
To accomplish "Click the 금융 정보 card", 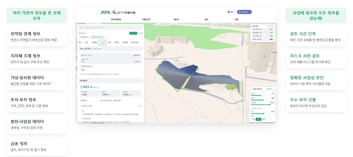I will click(37, 147).
